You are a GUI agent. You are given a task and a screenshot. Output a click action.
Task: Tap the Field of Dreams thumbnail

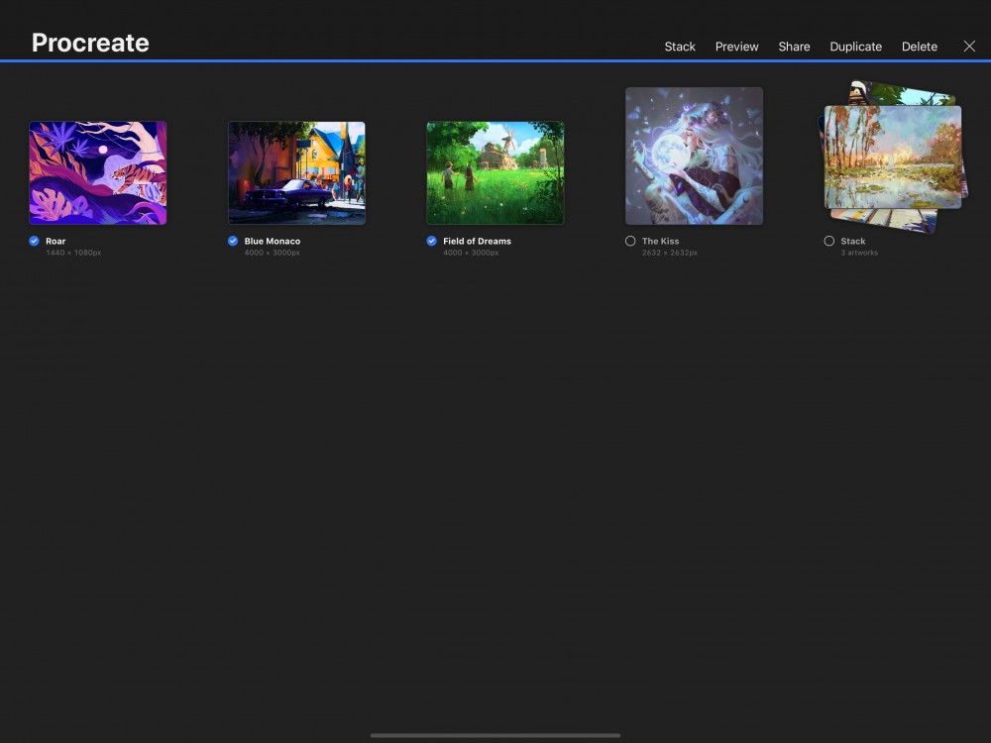(495, 171)
